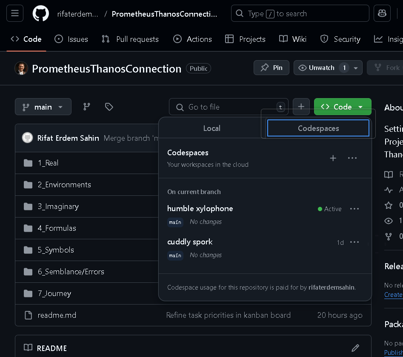Click the 20 hours ago timestamp

340,315
